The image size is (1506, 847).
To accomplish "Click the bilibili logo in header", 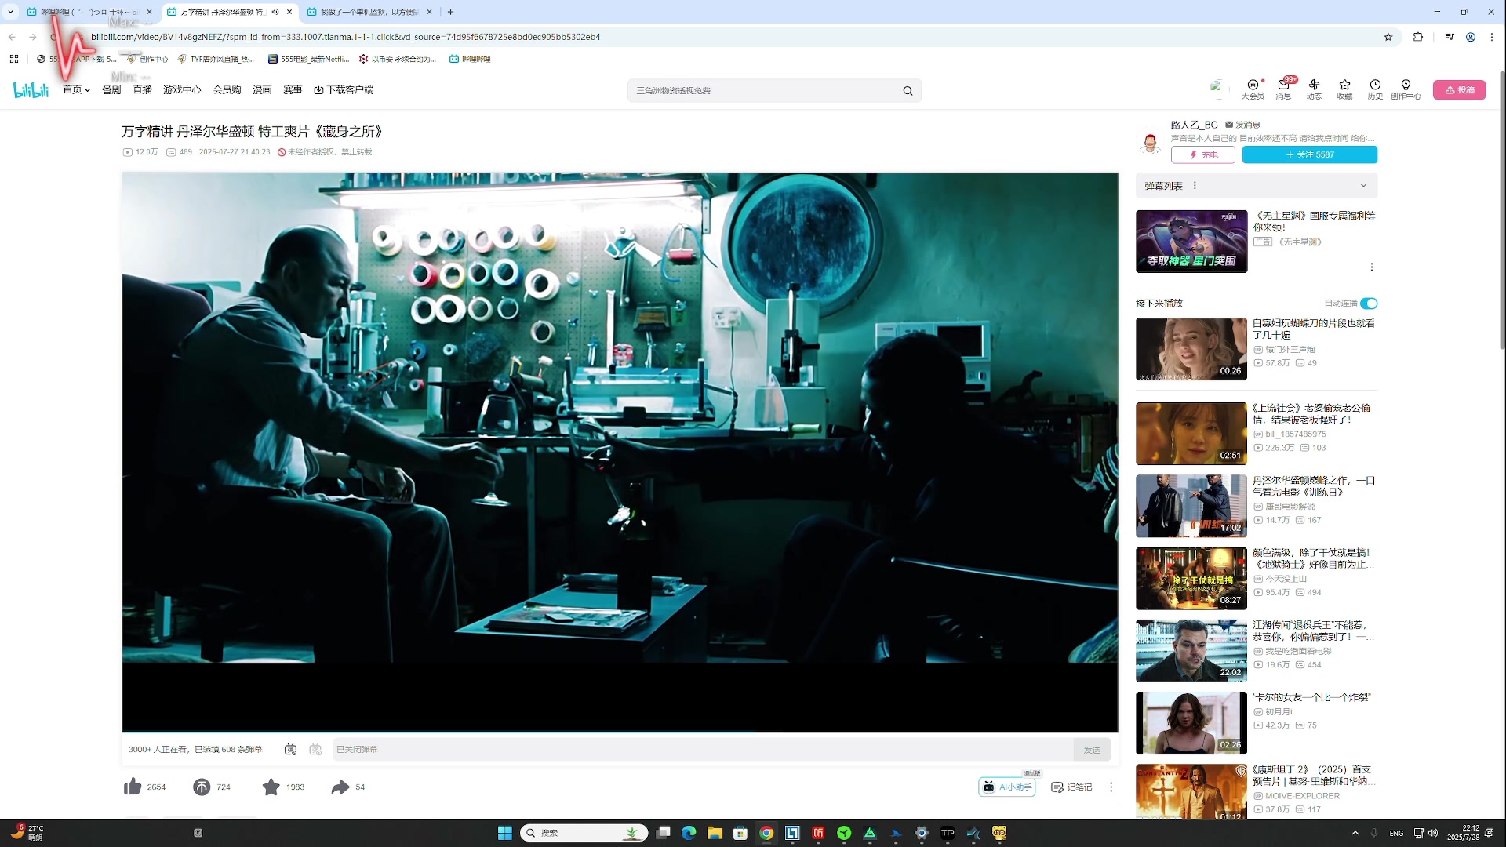I will tap(31, 90).
